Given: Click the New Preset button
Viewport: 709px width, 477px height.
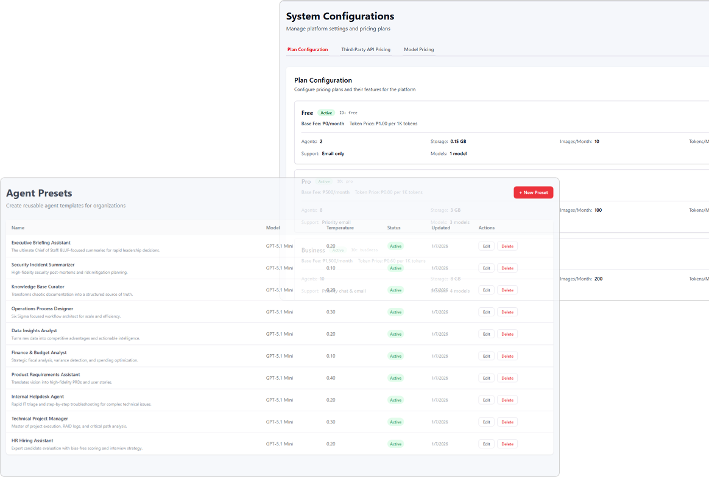Looking at the screenshot, I should pos(533,192).
